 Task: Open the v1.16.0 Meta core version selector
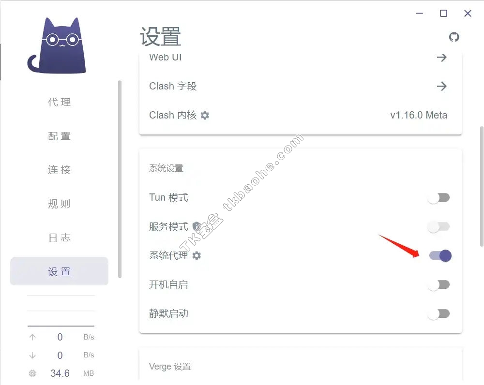point(419,116)
